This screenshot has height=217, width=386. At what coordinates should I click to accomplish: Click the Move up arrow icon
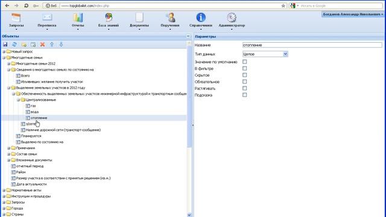point(52,44)
